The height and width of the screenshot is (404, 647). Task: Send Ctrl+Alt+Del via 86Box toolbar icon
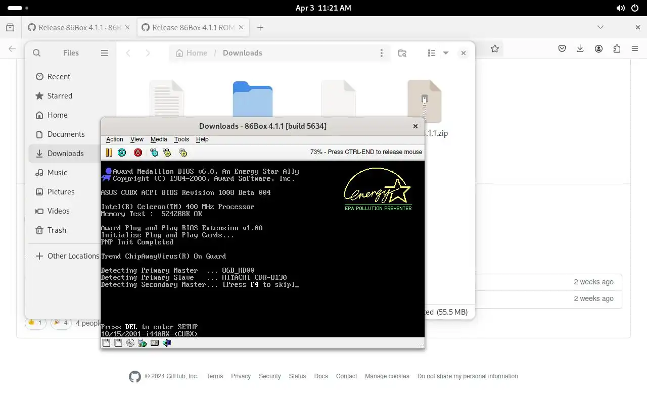pyautogui.click(x=154, y=153)
